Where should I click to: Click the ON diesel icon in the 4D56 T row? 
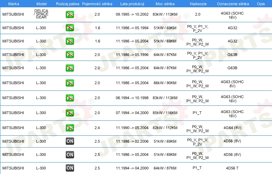[x=70, y=168]
